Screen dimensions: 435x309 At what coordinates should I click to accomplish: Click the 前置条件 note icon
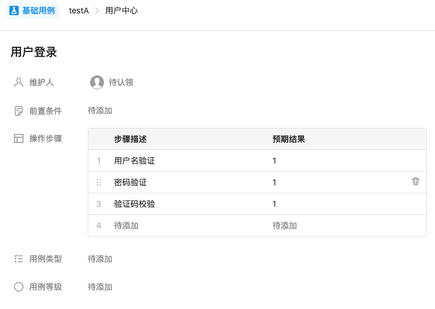pos(18,111)
